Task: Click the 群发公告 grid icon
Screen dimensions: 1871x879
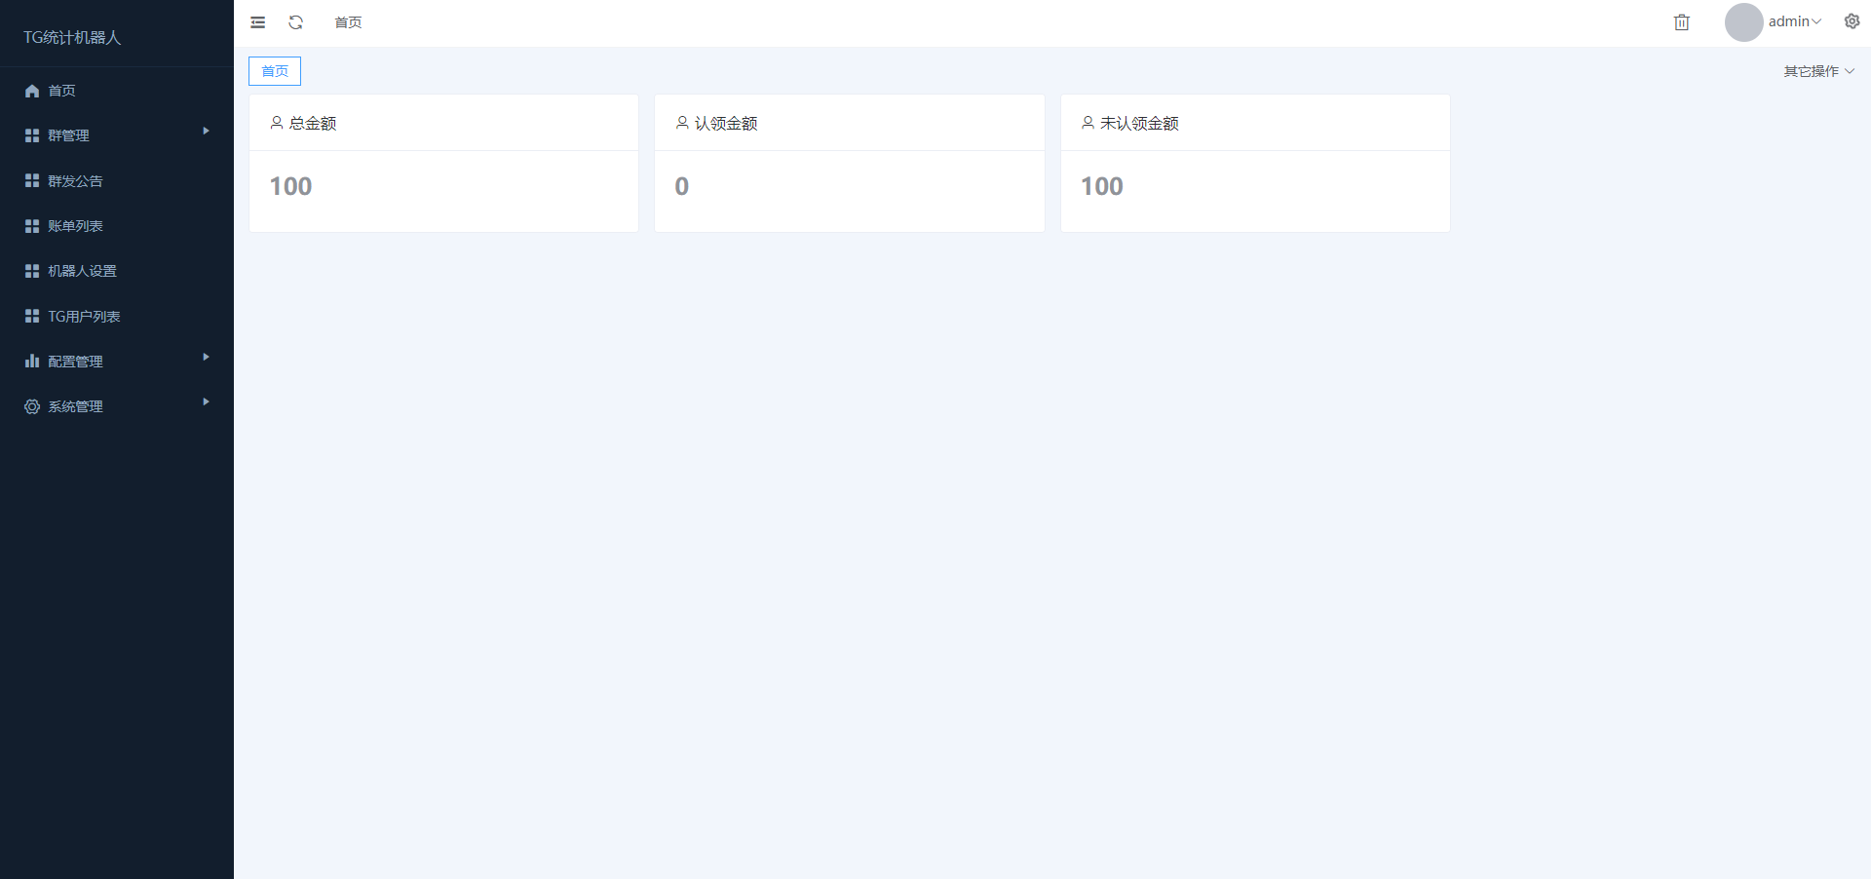Action: tap(32, 181)
